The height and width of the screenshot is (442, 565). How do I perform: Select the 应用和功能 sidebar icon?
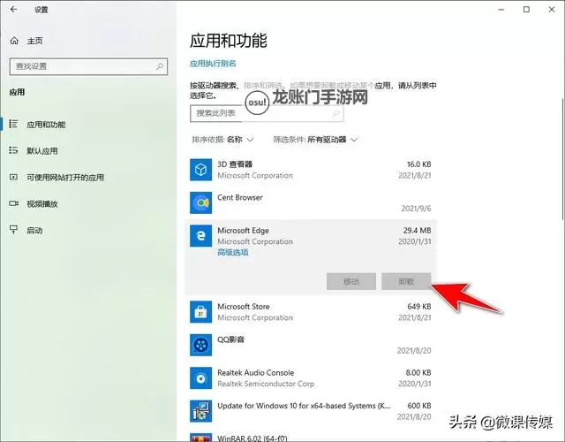point(13,124)
